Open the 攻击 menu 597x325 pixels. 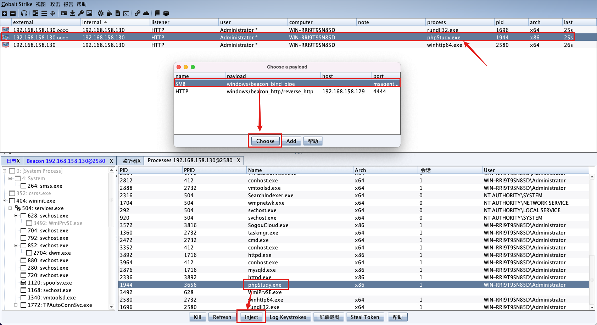click(x=55, y=4)
